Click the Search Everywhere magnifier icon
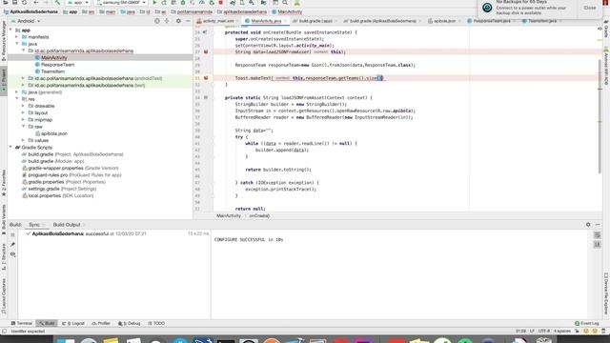The image size is (610, 343). coord(285,3)
